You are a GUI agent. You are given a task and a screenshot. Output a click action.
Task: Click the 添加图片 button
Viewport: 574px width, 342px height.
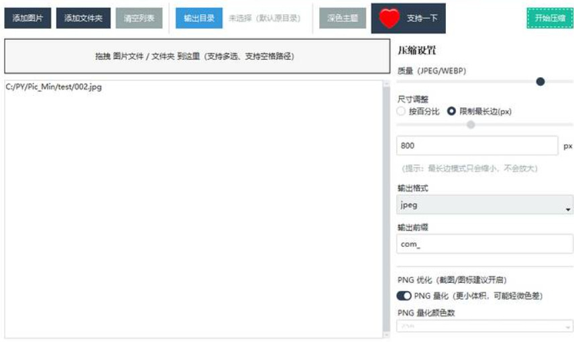(27, 18)
